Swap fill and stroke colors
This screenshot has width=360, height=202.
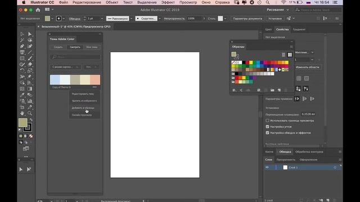click(31, 120)
